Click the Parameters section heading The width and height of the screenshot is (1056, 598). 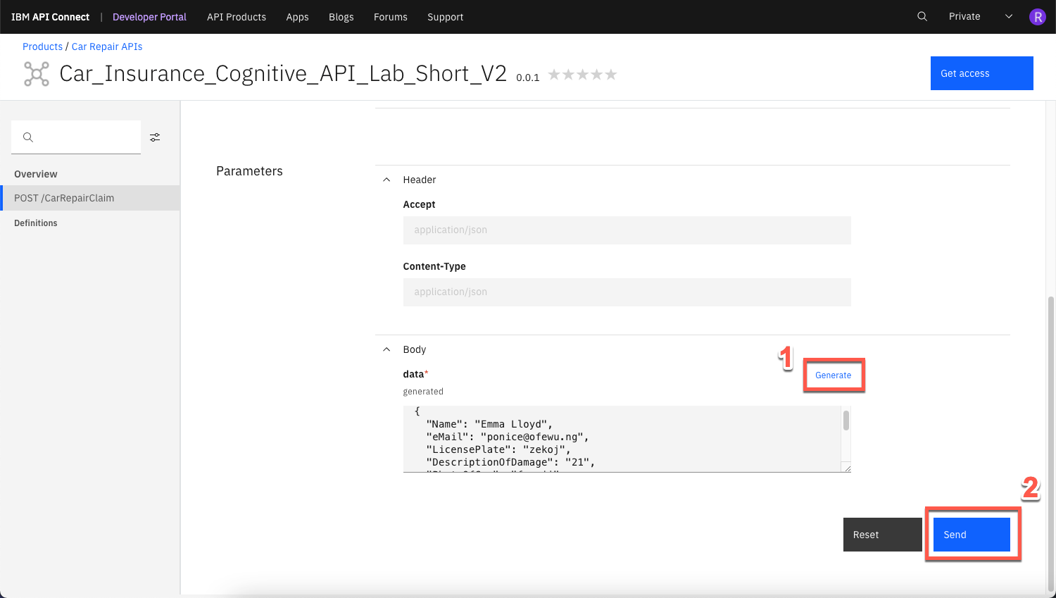[x=249, y=171]
